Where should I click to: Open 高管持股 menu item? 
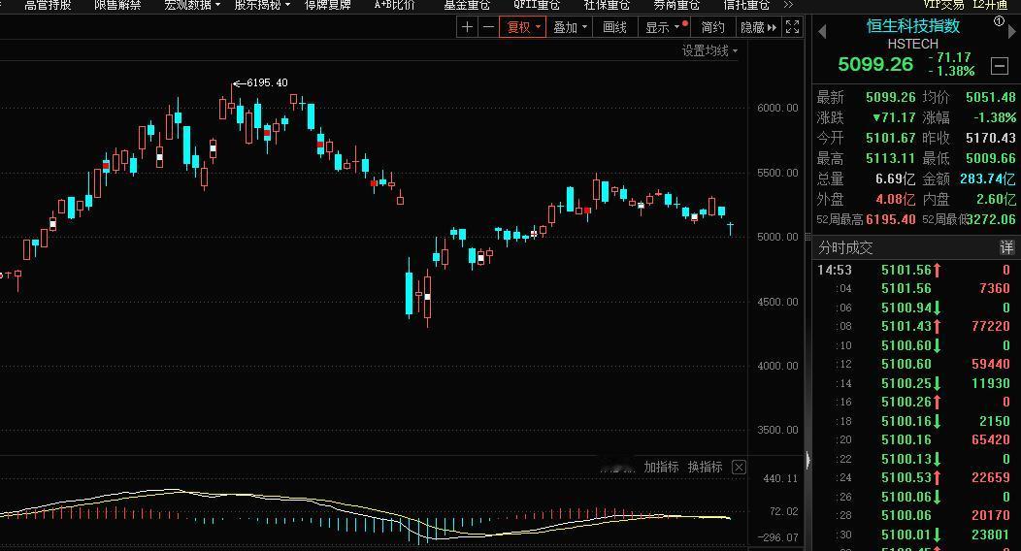[x=48, y=5]
